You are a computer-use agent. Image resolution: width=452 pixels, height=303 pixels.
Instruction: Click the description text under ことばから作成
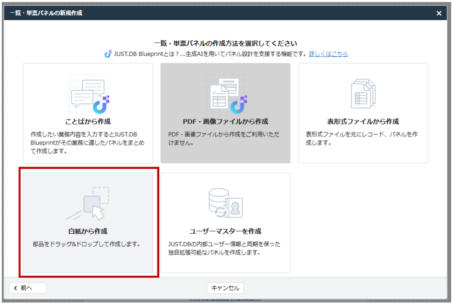pyautogui.click(x=88, y=142)
